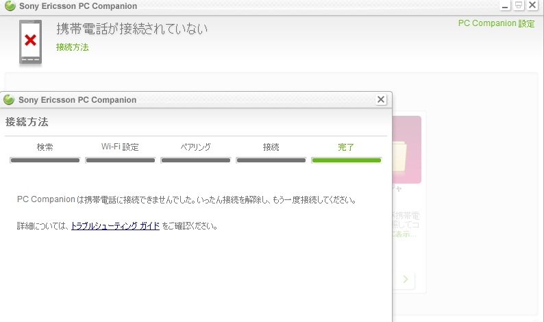Click the pink folder thumbnail behind the dialog

(x=407, y=149)
